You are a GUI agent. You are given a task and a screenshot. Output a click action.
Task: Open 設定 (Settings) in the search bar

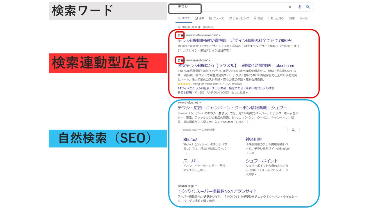(292, 18)
